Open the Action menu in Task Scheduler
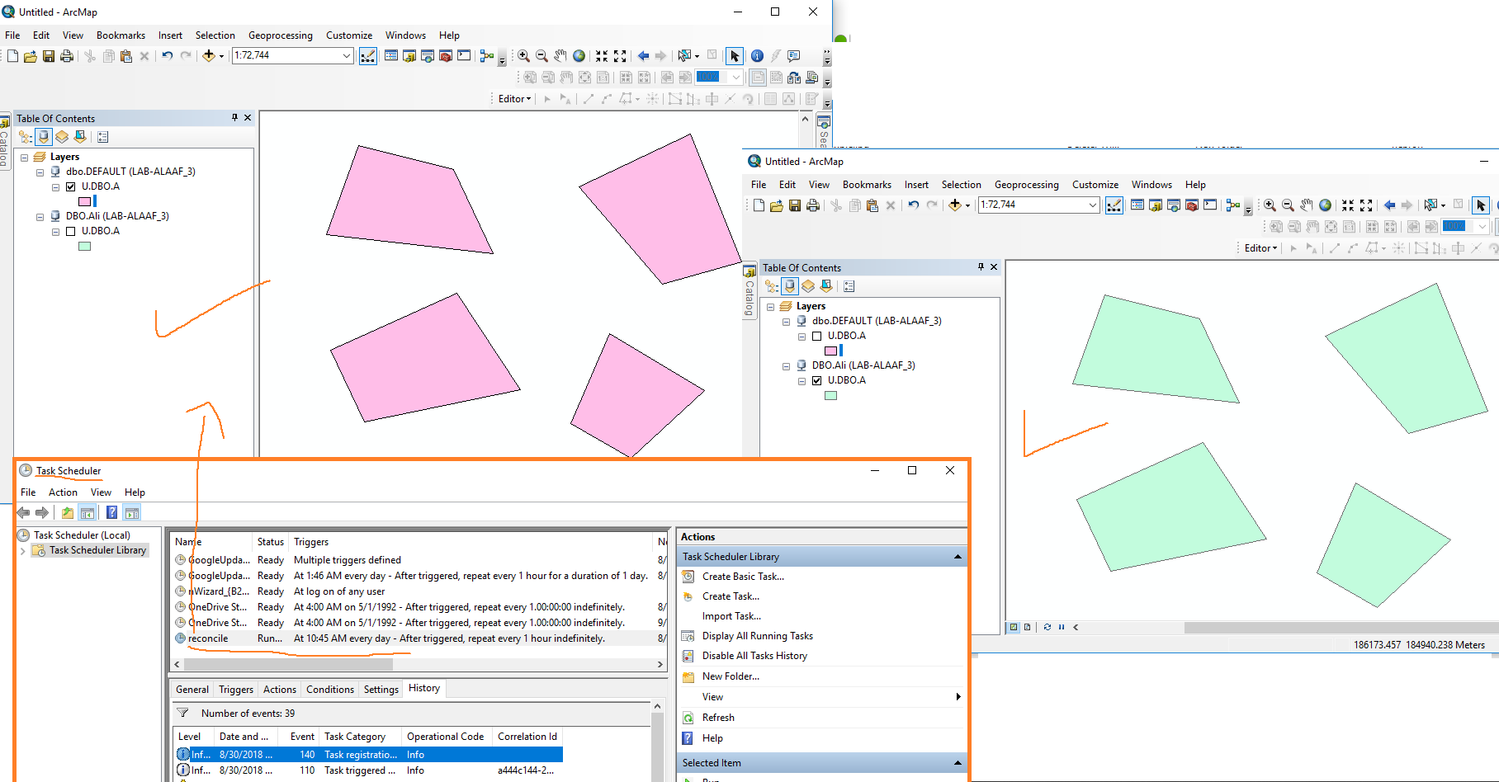 pos(63,492)
